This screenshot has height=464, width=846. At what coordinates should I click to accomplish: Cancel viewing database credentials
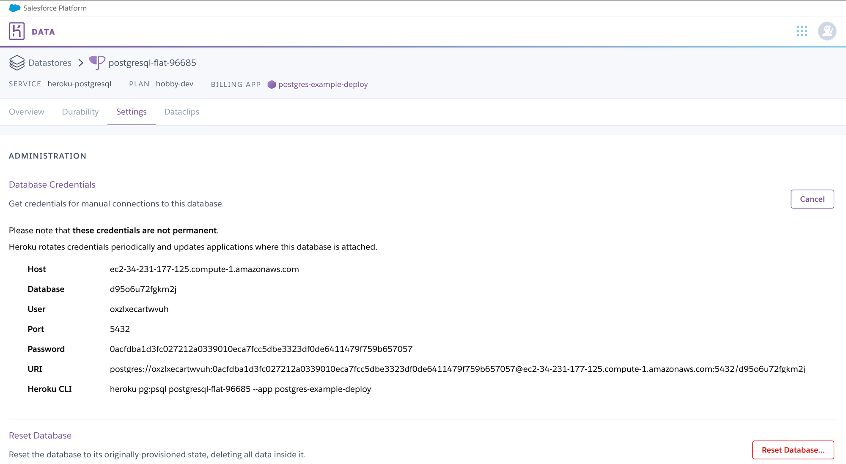[x=812, y=199]
